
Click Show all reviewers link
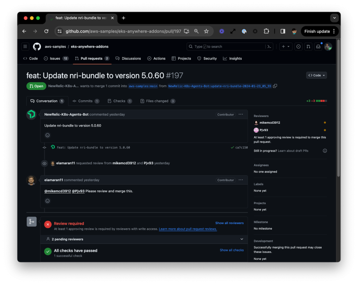click(x=229, y=223)
